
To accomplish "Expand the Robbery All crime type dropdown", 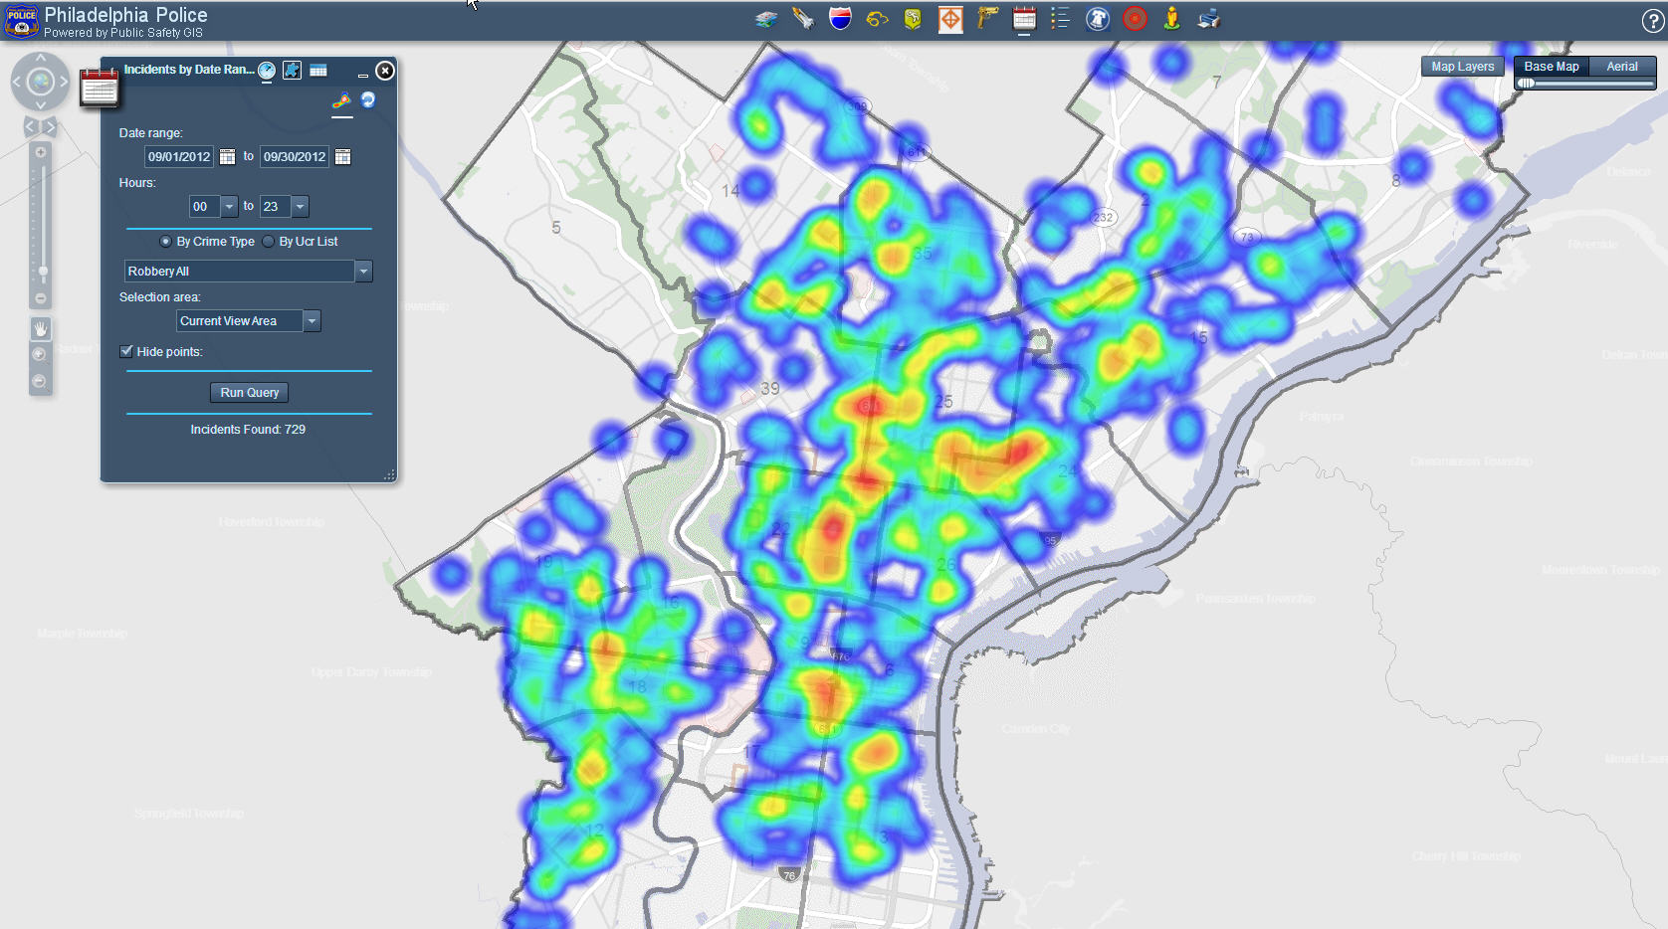I will (x=363, y=272).
